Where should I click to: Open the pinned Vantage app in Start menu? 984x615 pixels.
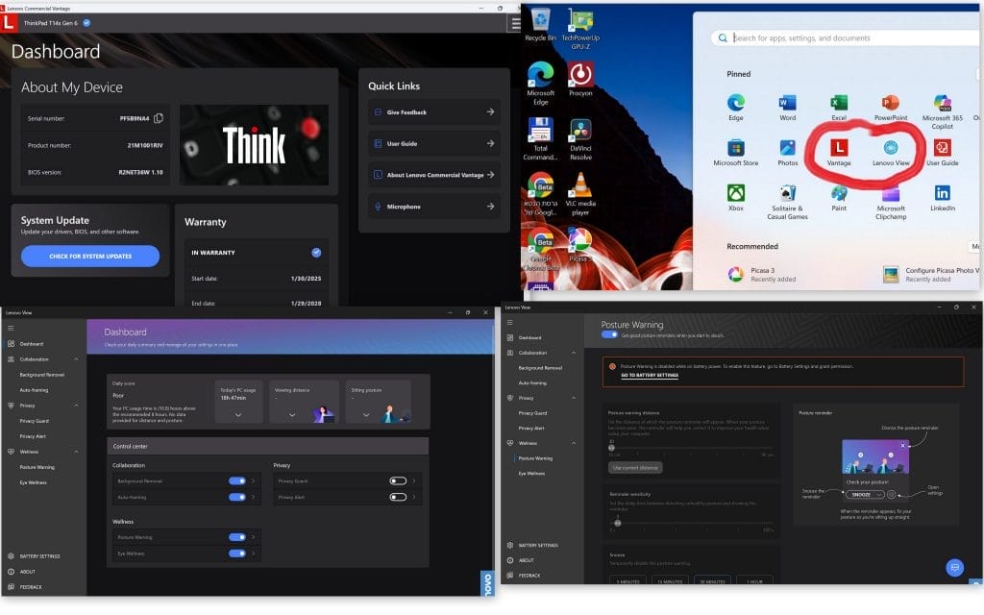click(838, 153)
